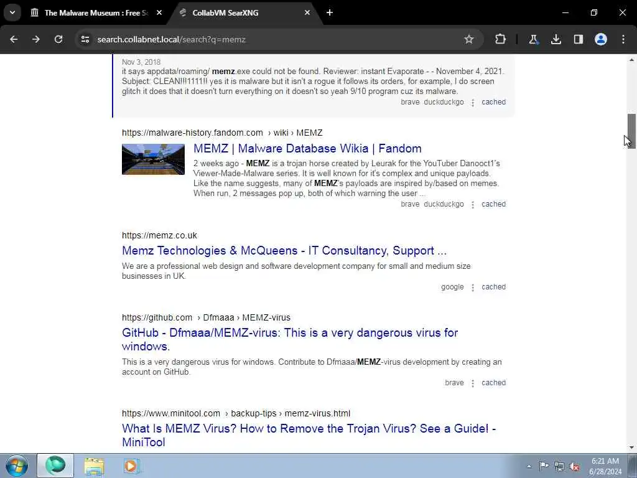
Task: Expand options dots for memz.co.uk result
Action: coord(473,288)
